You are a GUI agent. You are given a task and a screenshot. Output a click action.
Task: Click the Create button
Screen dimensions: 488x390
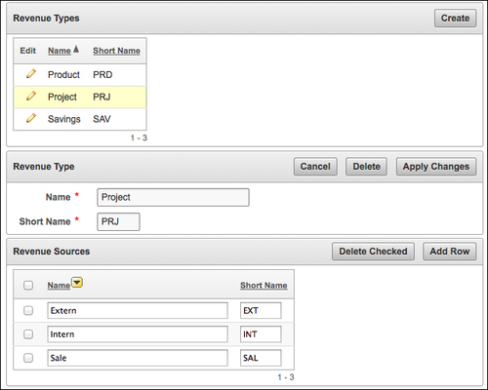click(x=455, y=19)
